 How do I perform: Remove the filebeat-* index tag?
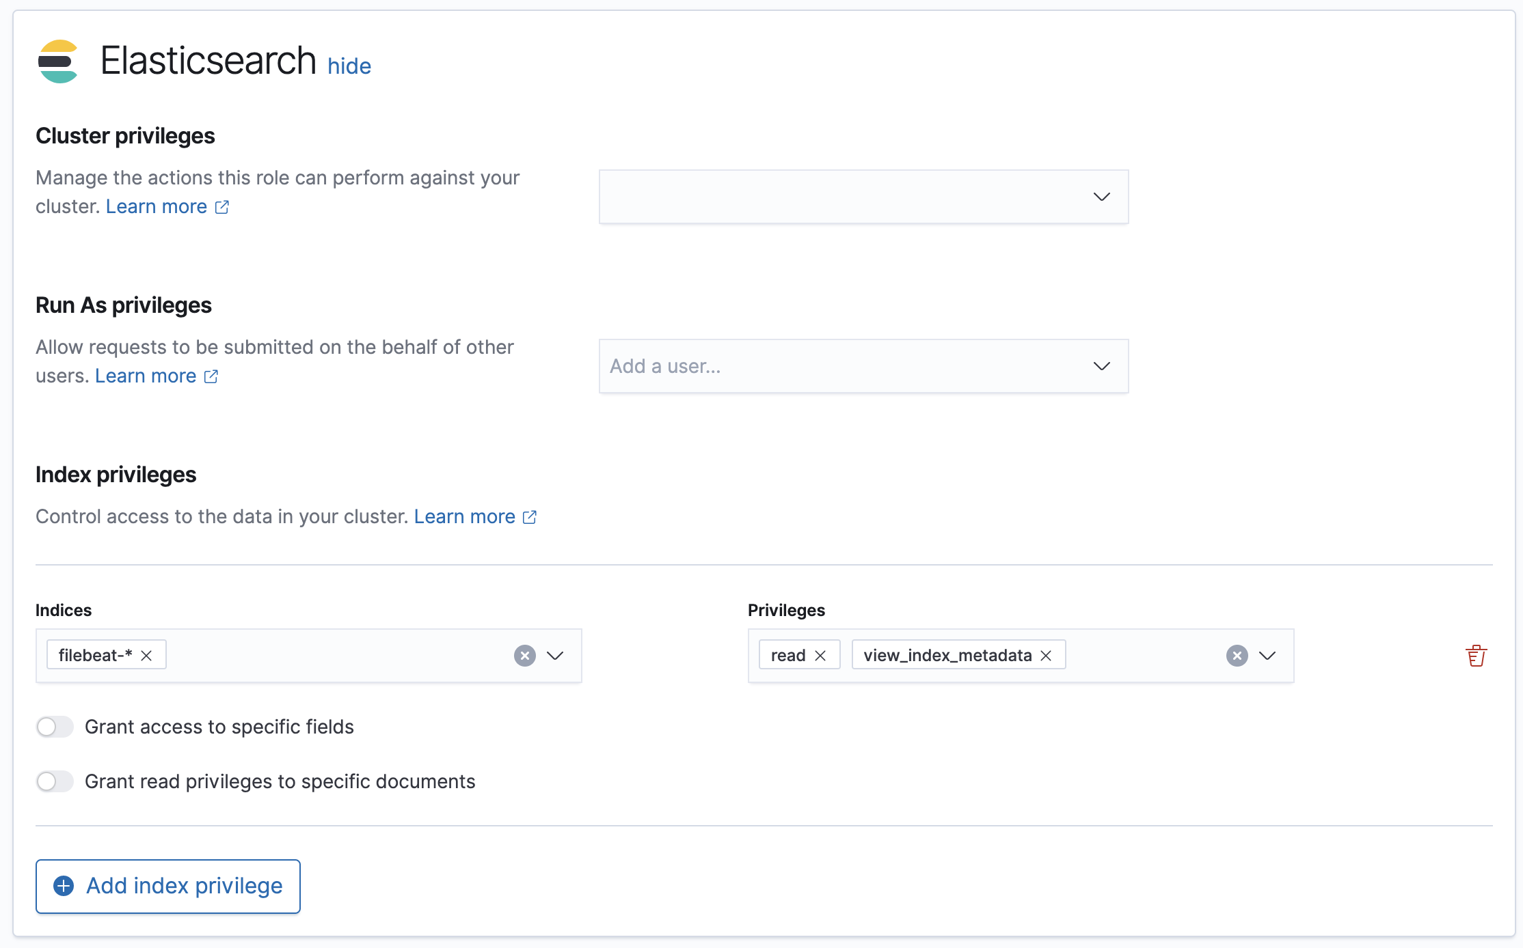click(x=146, y=654)
